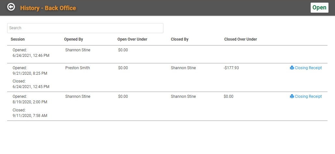Open Closing Receipt for Preston Smith session
This screenshot has height=154, width=335.
[306, 68]
